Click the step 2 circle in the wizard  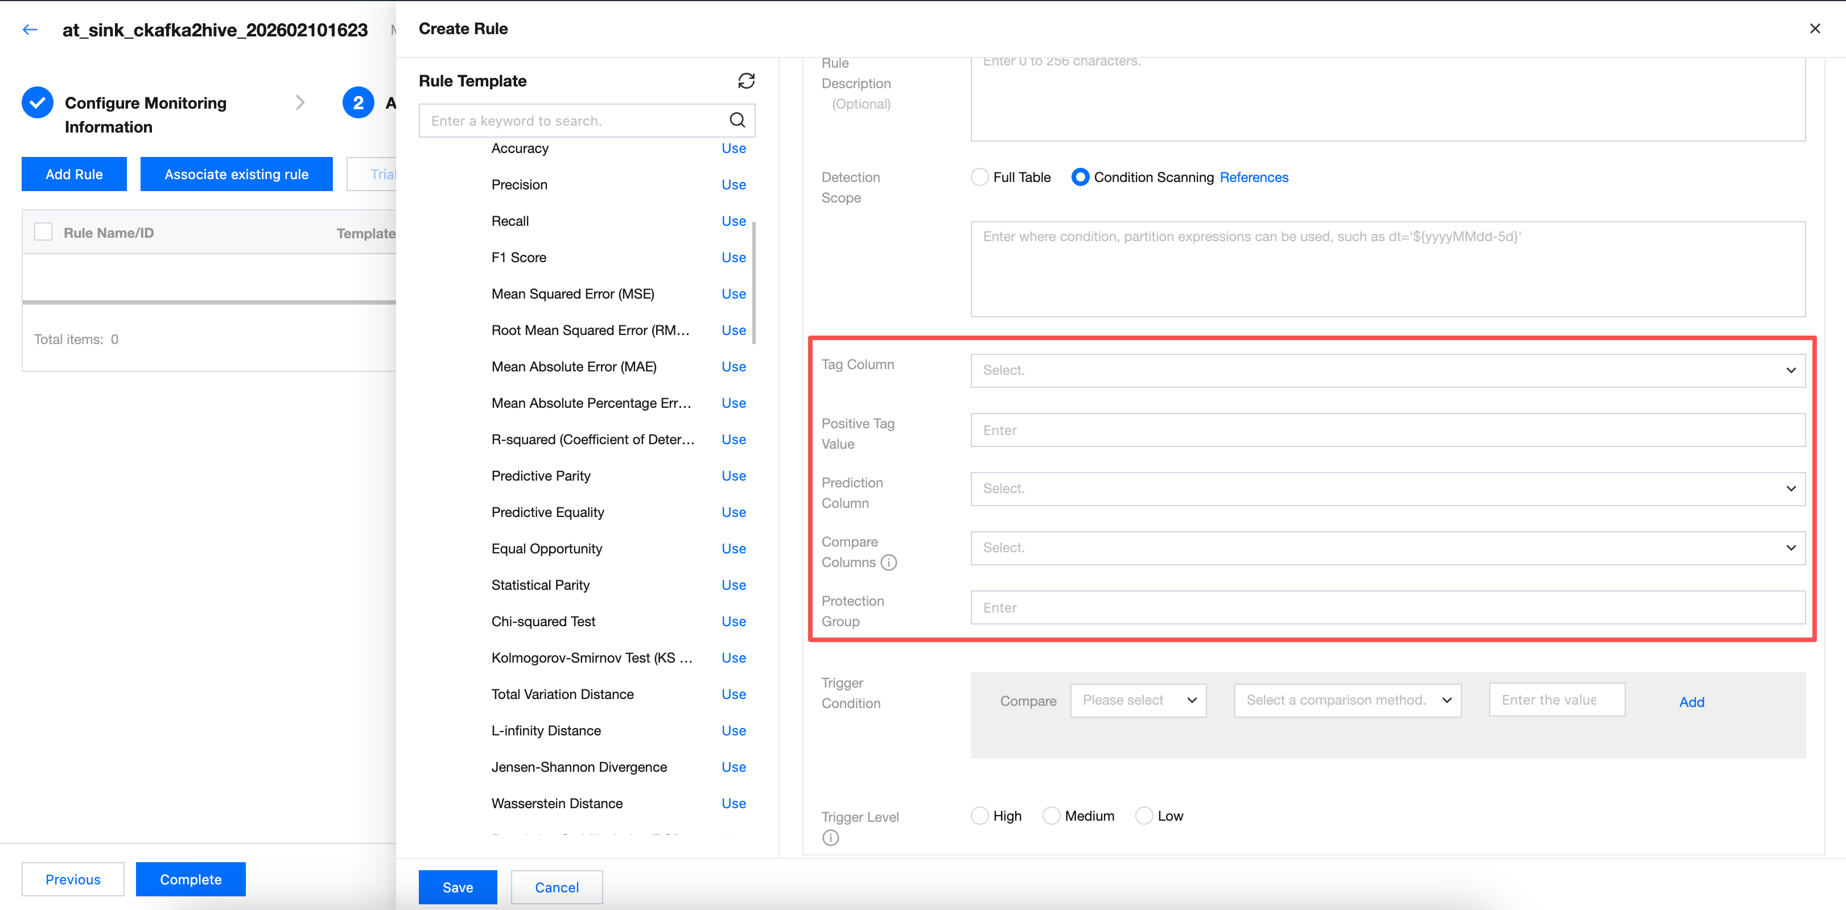pyautogui.click(x=357, y=103)
